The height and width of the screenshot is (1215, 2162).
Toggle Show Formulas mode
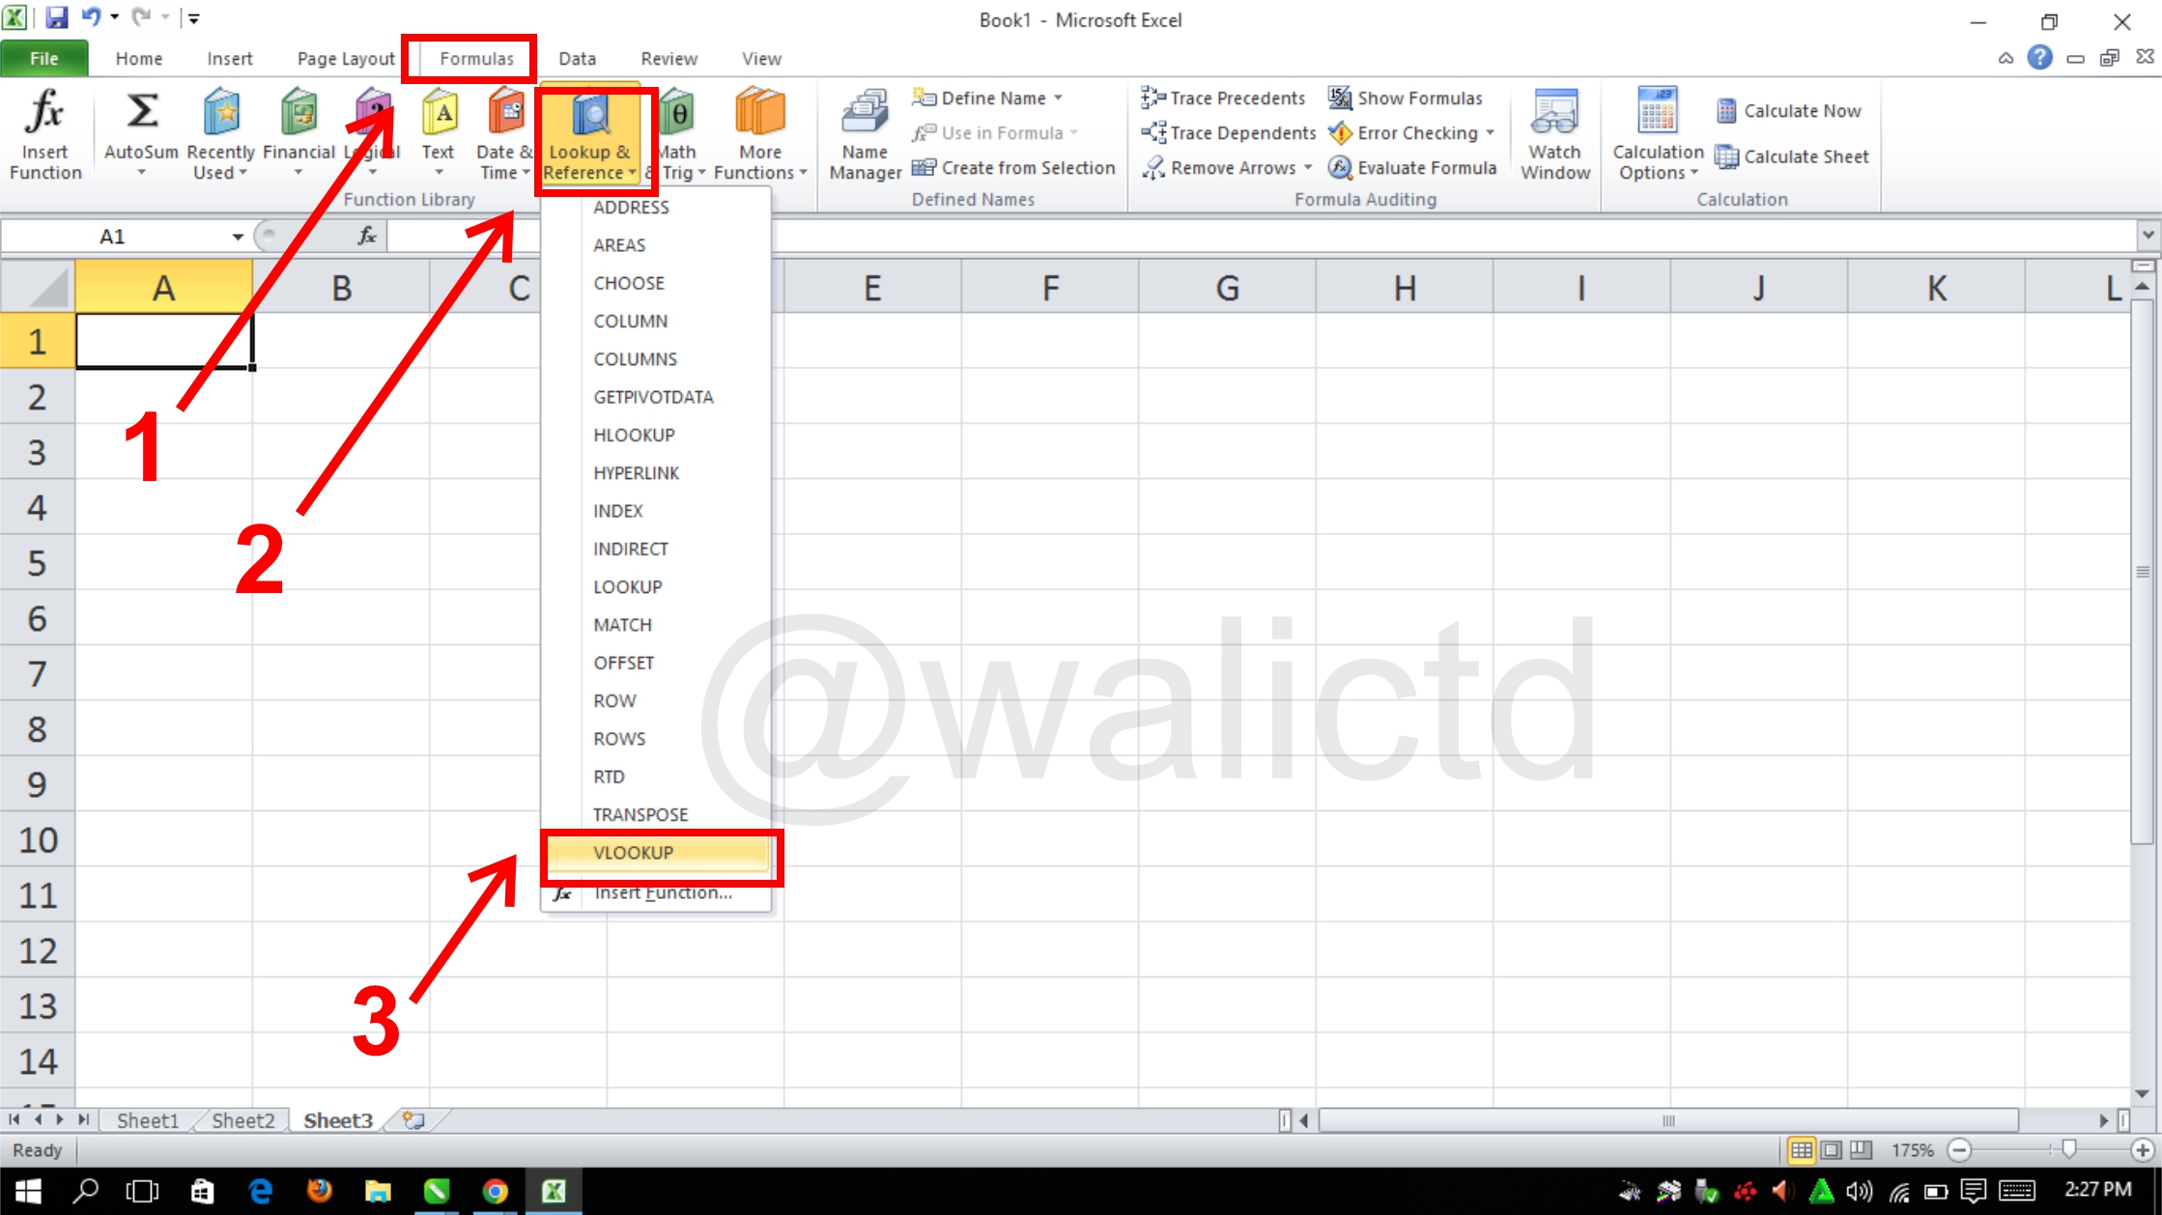click(x=1406, y=99)
